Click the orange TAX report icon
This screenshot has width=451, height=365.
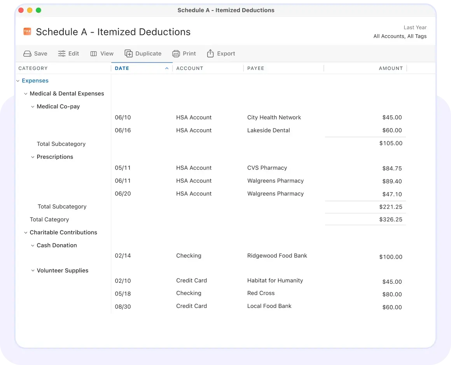[x=27, y=31]
